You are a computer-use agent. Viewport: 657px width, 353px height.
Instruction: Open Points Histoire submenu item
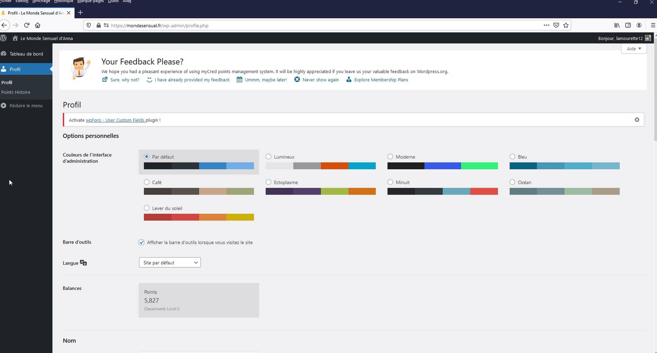click(x=16, y=92)
